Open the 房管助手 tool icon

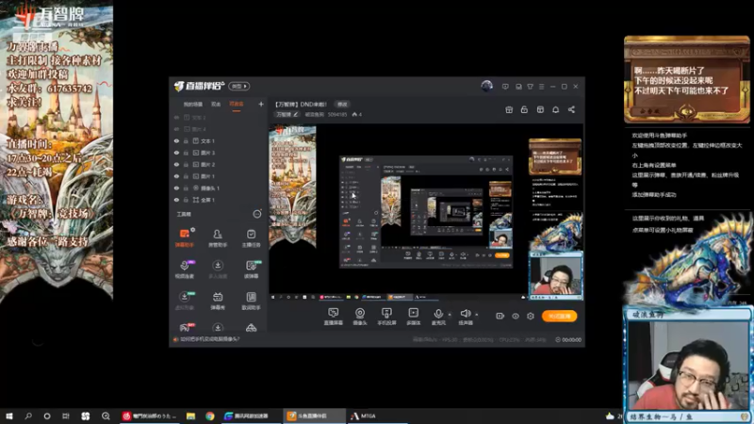pos(218,237)
